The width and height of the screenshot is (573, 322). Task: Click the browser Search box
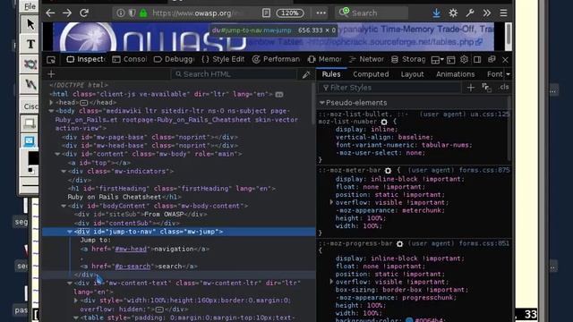pos(372,13)
